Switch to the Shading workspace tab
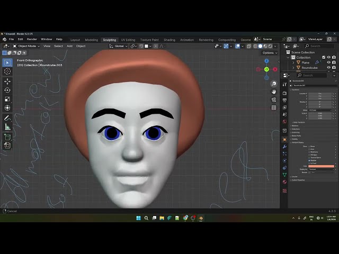This screenshot has width=339, height=254. pos(169,40)
